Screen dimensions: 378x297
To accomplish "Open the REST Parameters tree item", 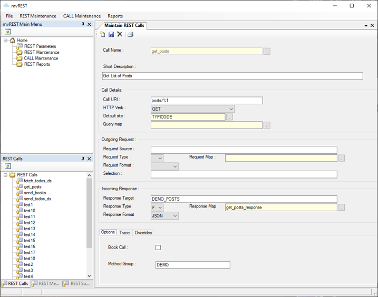I will tap(40, 46).
